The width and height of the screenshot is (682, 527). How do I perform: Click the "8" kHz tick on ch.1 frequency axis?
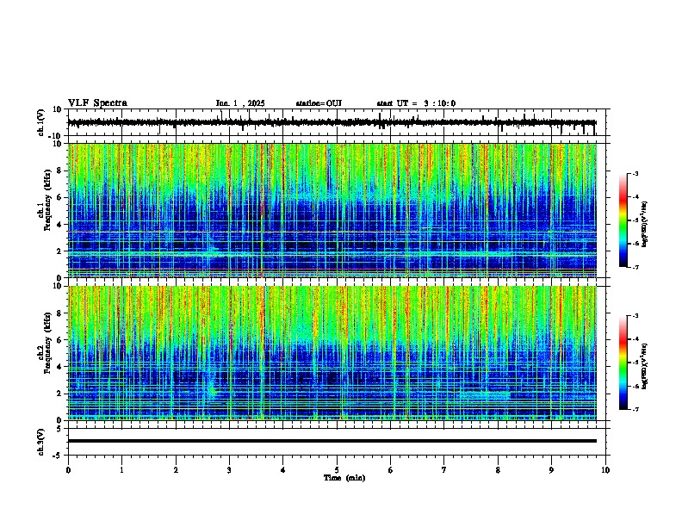[60, 170]
